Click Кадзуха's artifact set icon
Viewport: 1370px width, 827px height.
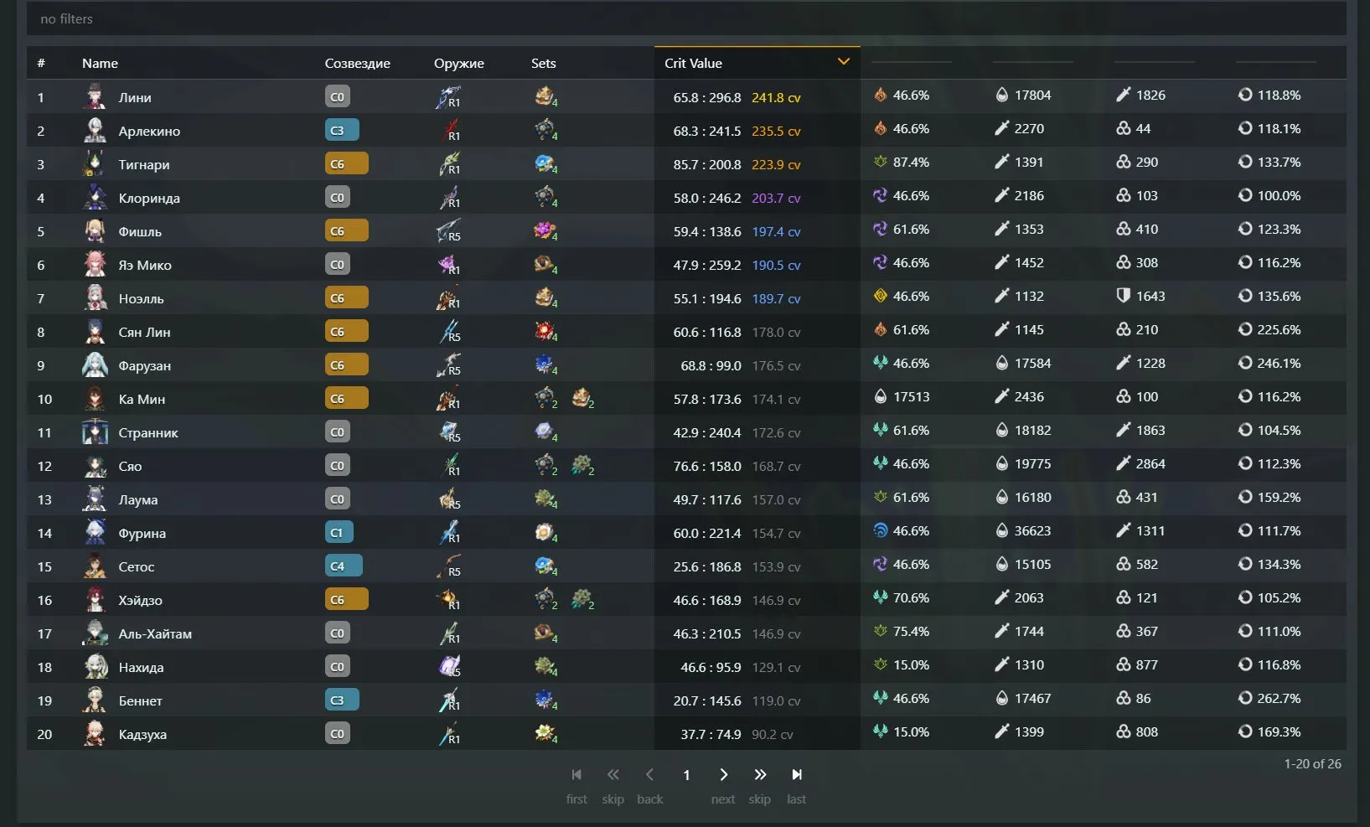click(545, 734)
